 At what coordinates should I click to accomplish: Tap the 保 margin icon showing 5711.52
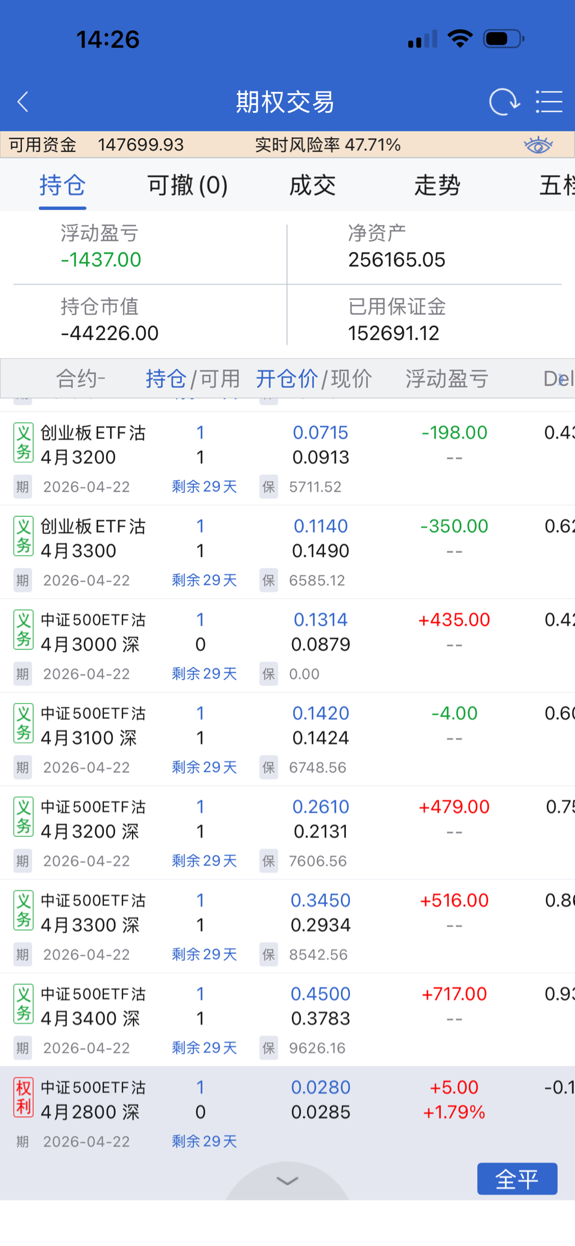269,487
